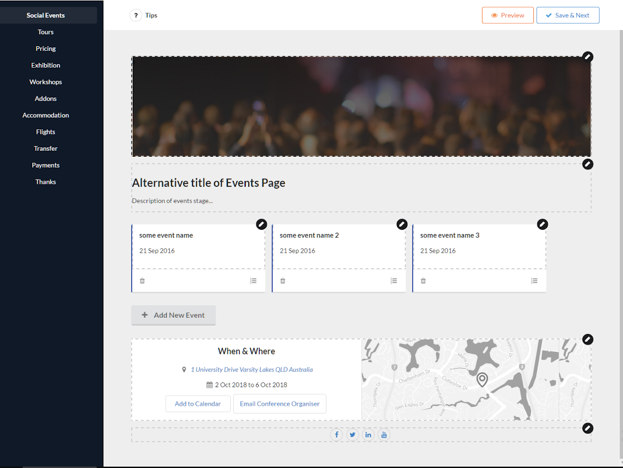The image size is (623, 468).
Task: Click the '2 Oct 2018 to 6 Oct 2018' date text
Action: pos(251,385)
